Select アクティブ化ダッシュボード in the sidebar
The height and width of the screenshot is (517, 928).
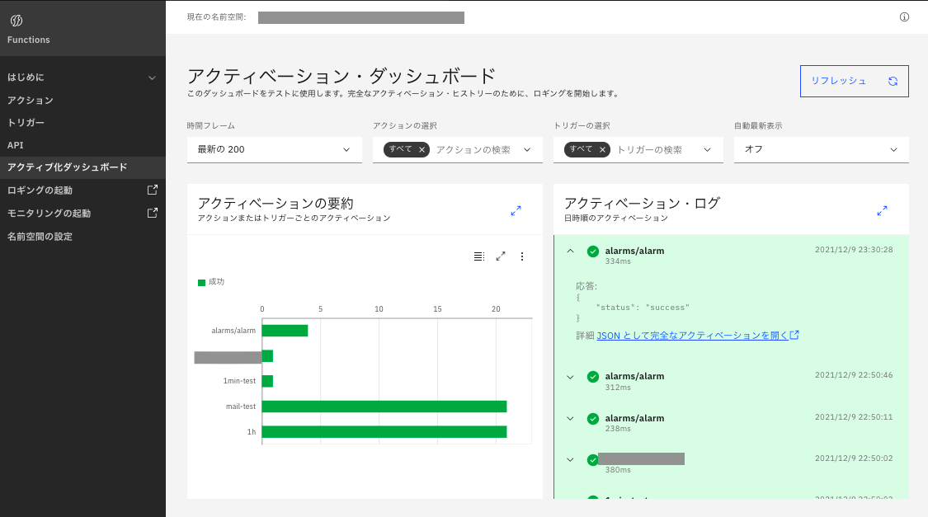point(82,167)
